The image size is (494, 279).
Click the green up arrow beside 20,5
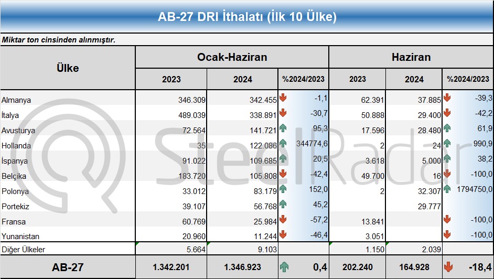tap(283, 158)
